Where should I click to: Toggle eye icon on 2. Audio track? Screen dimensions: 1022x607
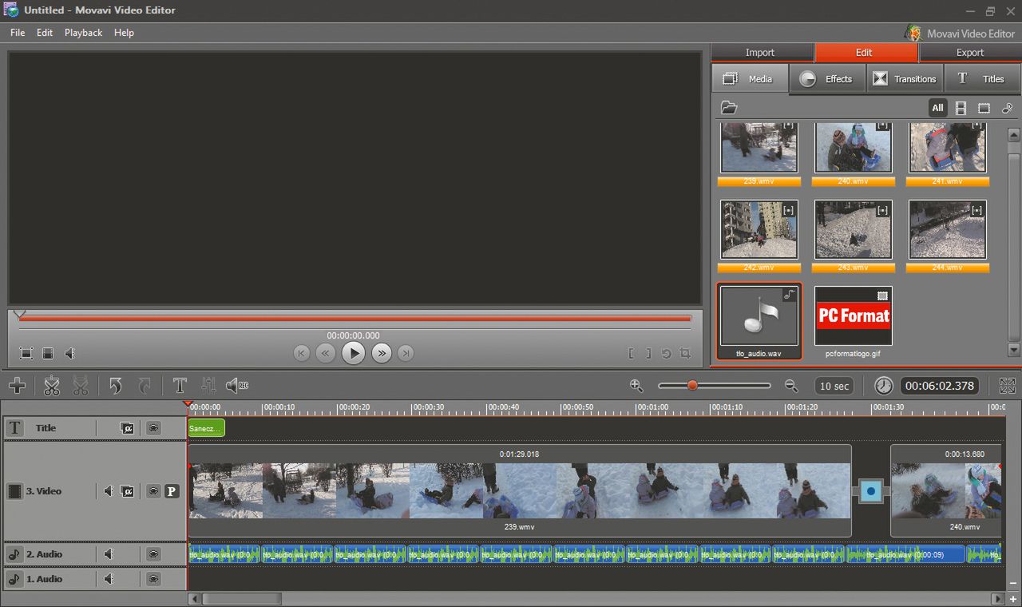click(x=153, y=554)
